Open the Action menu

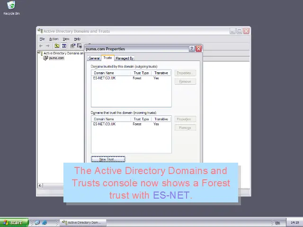coord(53,39)
